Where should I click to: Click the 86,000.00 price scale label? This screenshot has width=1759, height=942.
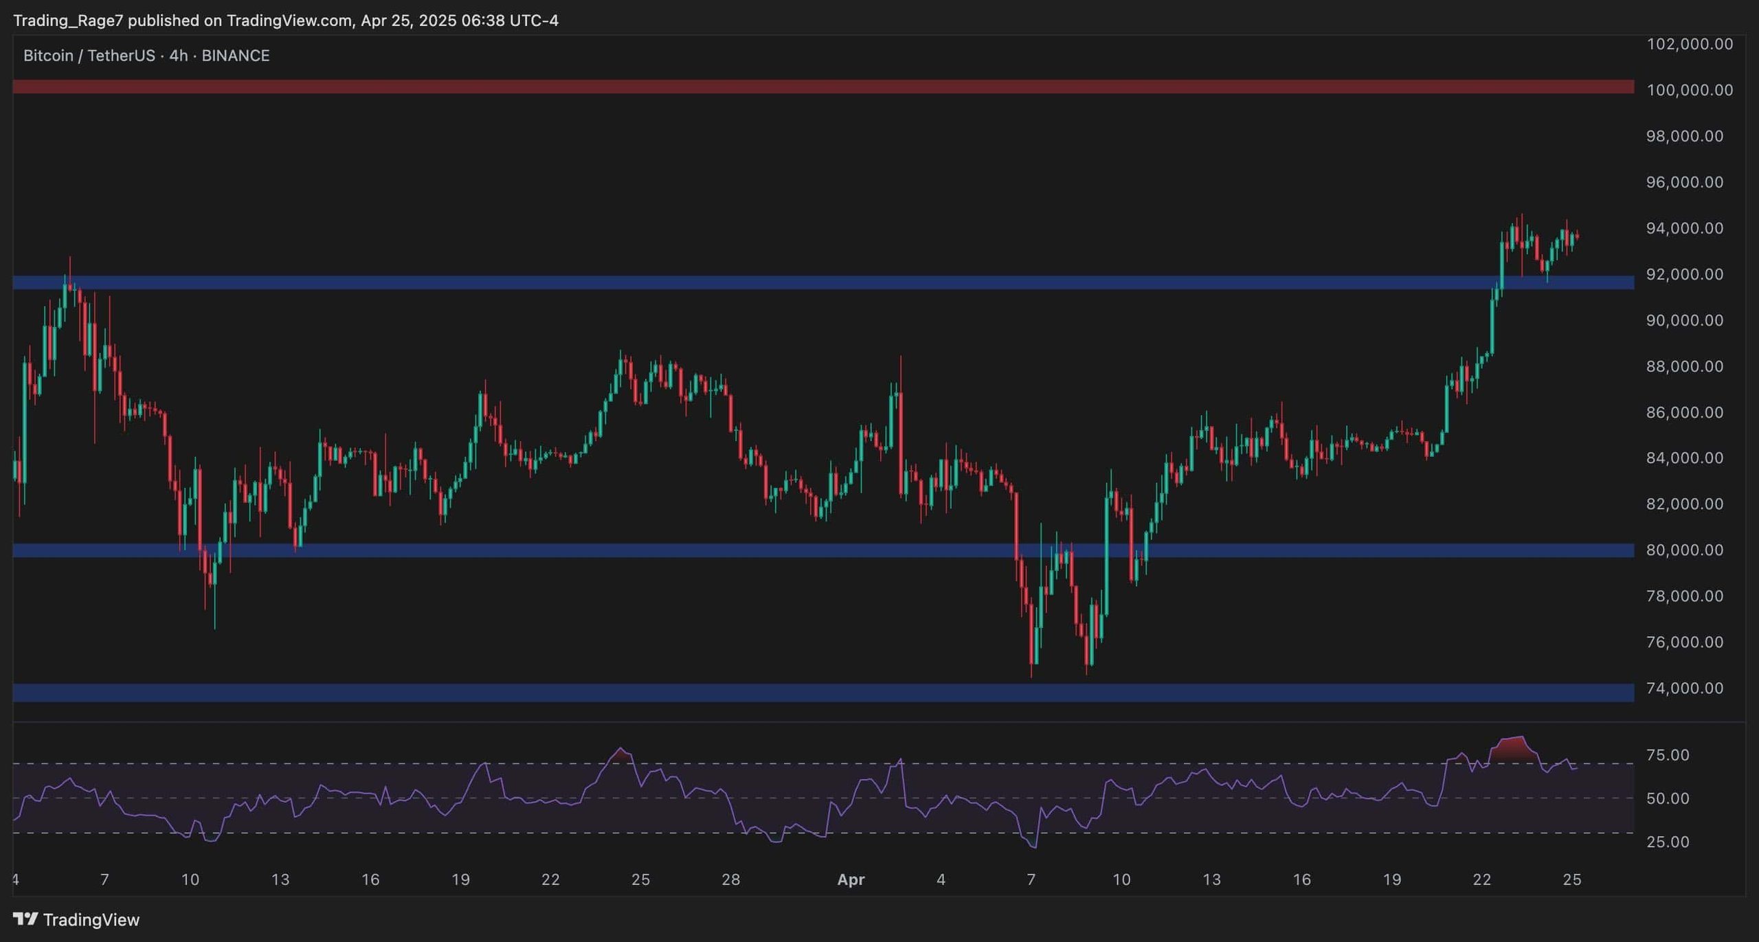click(x=1684, y=412)
